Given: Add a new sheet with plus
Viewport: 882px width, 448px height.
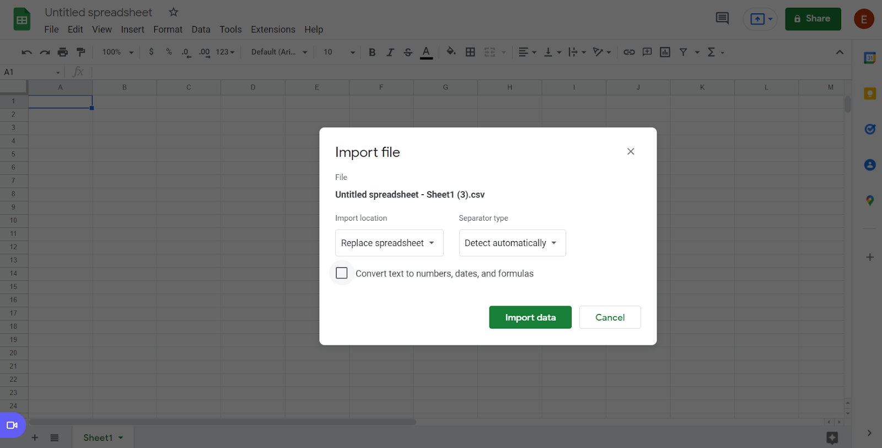Looking at the screenshot, I should click(x=35, y=438).
